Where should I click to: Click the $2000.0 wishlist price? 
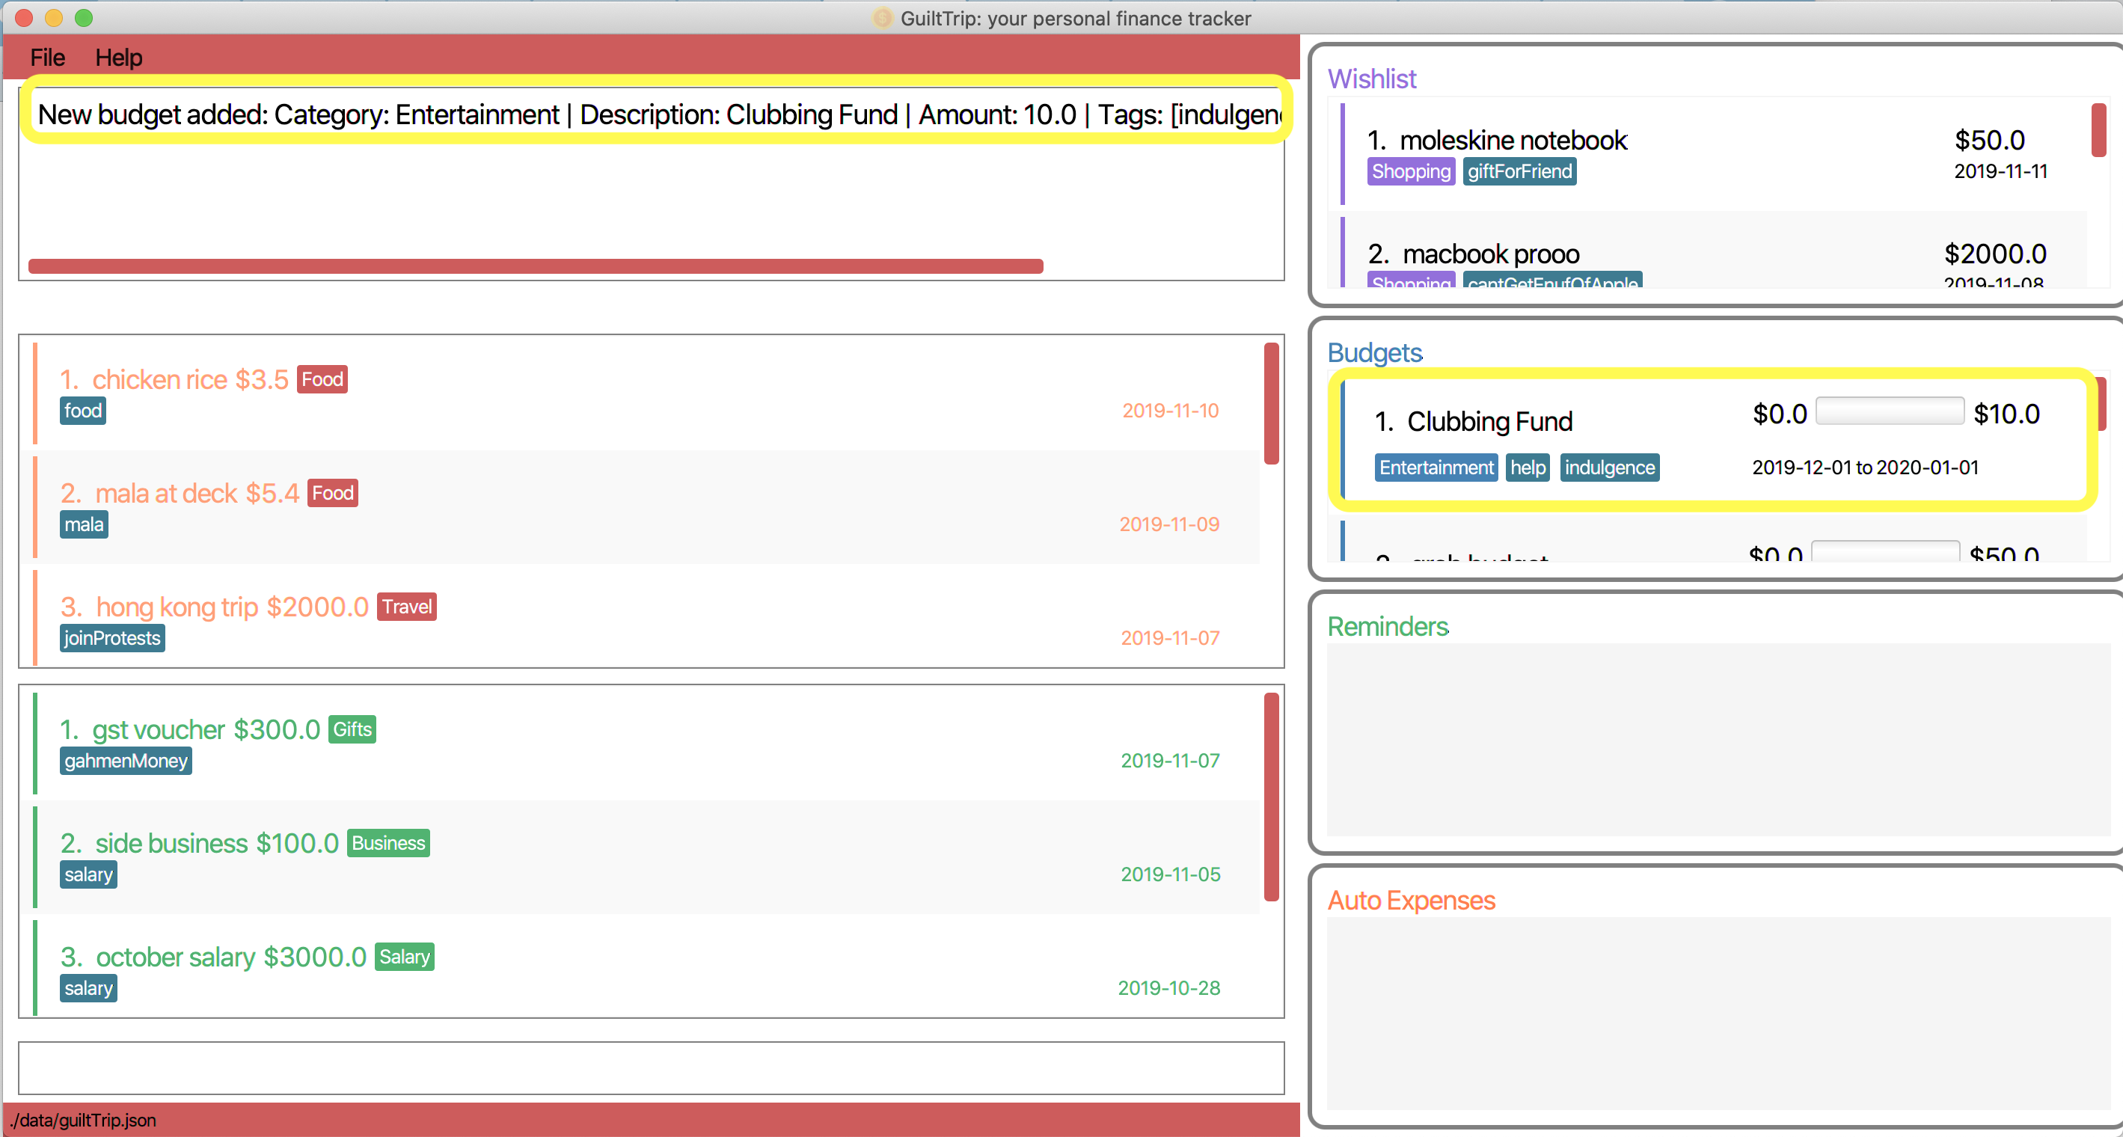[1995, 254]
